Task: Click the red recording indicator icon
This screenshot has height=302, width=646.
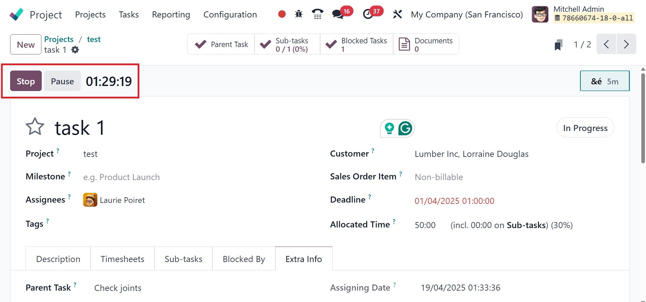Action: [x=282, y=14]
